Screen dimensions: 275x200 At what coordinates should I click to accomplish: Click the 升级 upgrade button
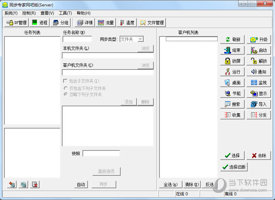pyautogui.click(x=259, y=39)
